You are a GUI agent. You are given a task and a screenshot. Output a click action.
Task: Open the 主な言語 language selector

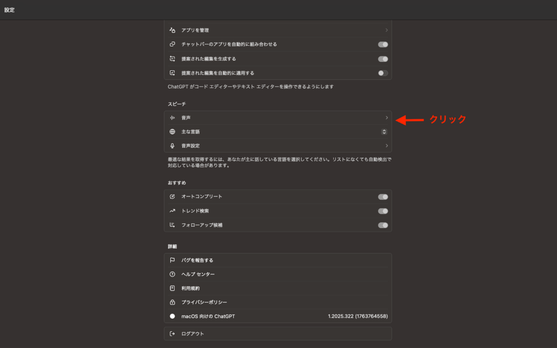point(384,131)
